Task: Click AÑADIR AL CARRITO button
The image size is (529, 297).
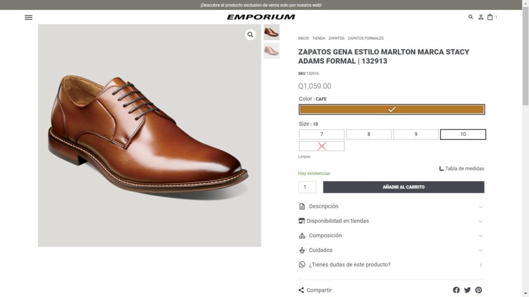Action: (x=403, y=187)
